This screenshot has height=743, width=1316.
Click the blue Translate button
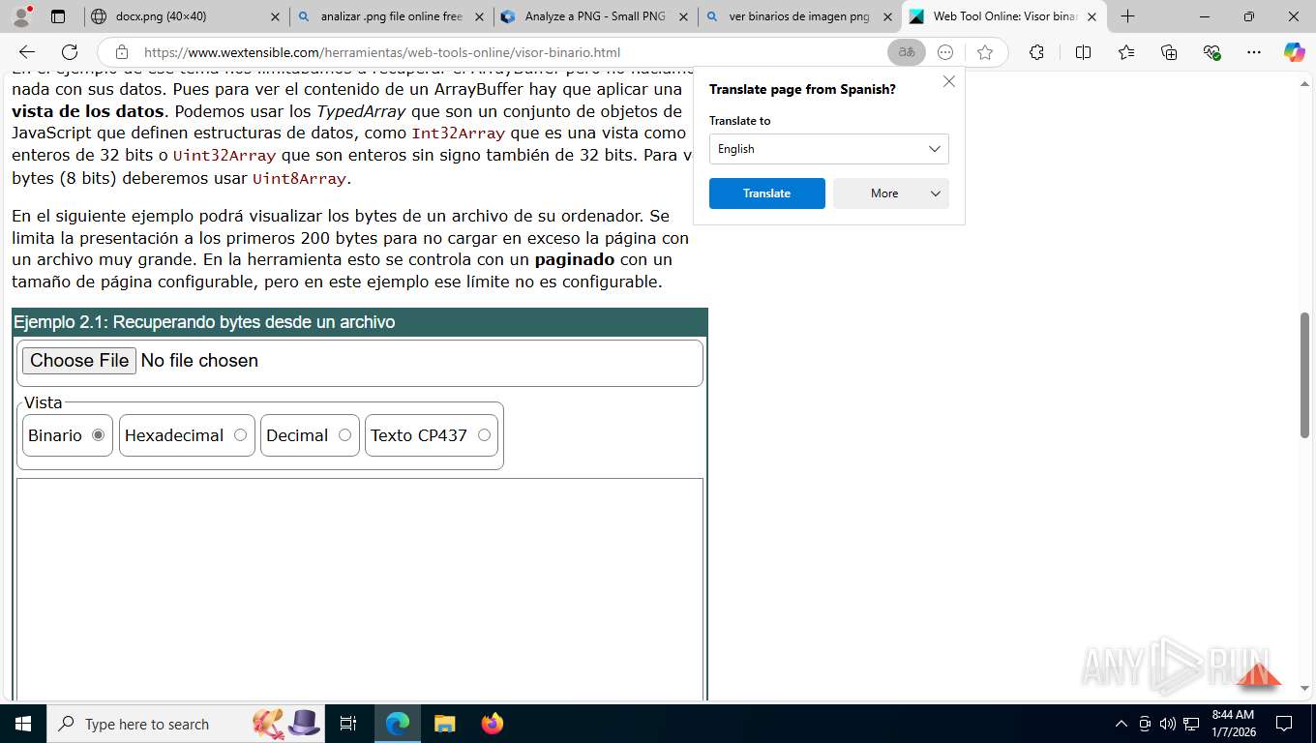(x=767, y=193)
